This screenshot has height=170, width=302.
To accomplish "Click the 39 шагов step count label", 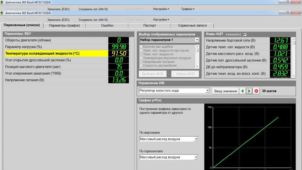I will 269,91.
